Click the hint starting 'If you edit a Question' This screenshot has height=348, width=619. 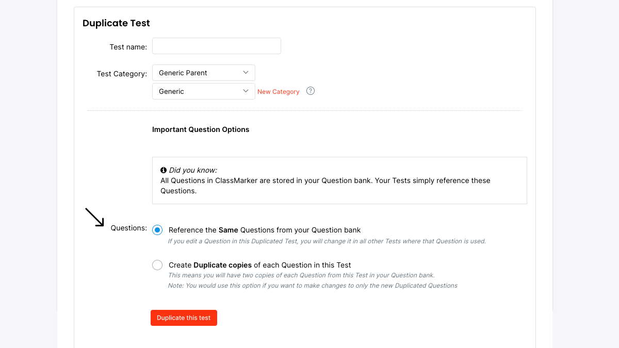click(x=327, y=241)
